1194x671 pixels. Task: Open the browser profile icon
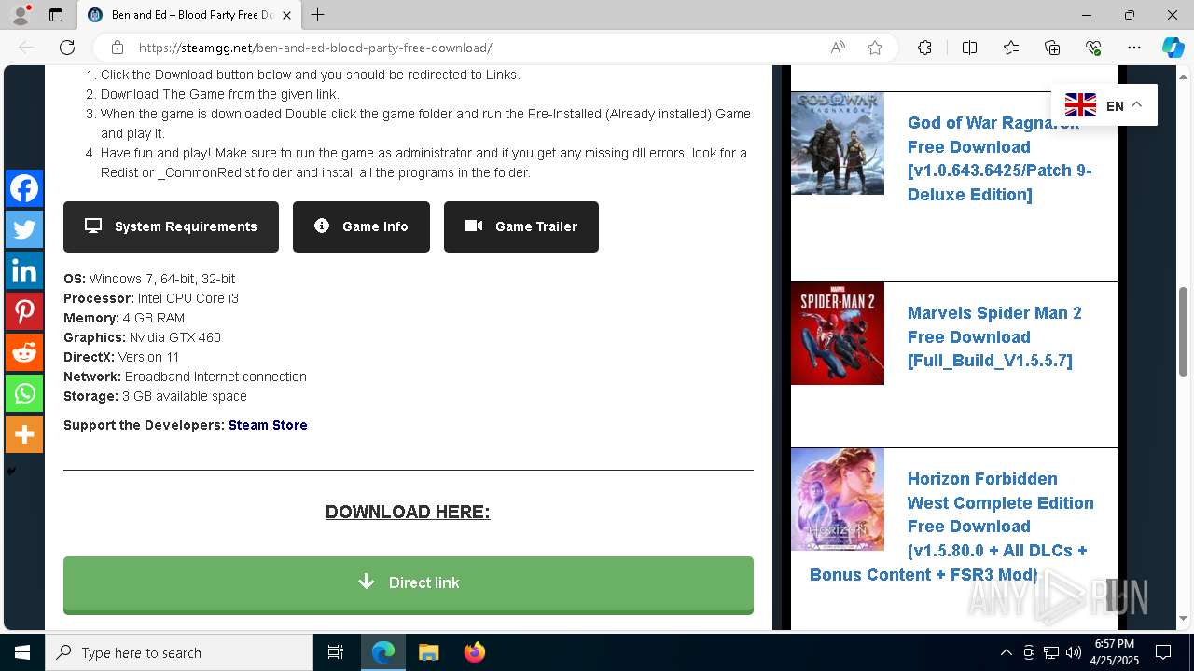click(21, 15)
